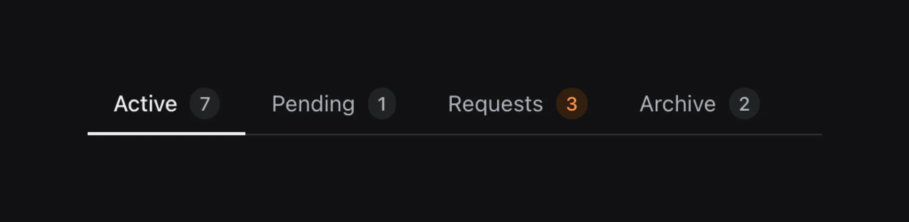The width and height of the screenshot is (909, 222).
Task: View the 3 new requests
Action: tap(517, 104)
